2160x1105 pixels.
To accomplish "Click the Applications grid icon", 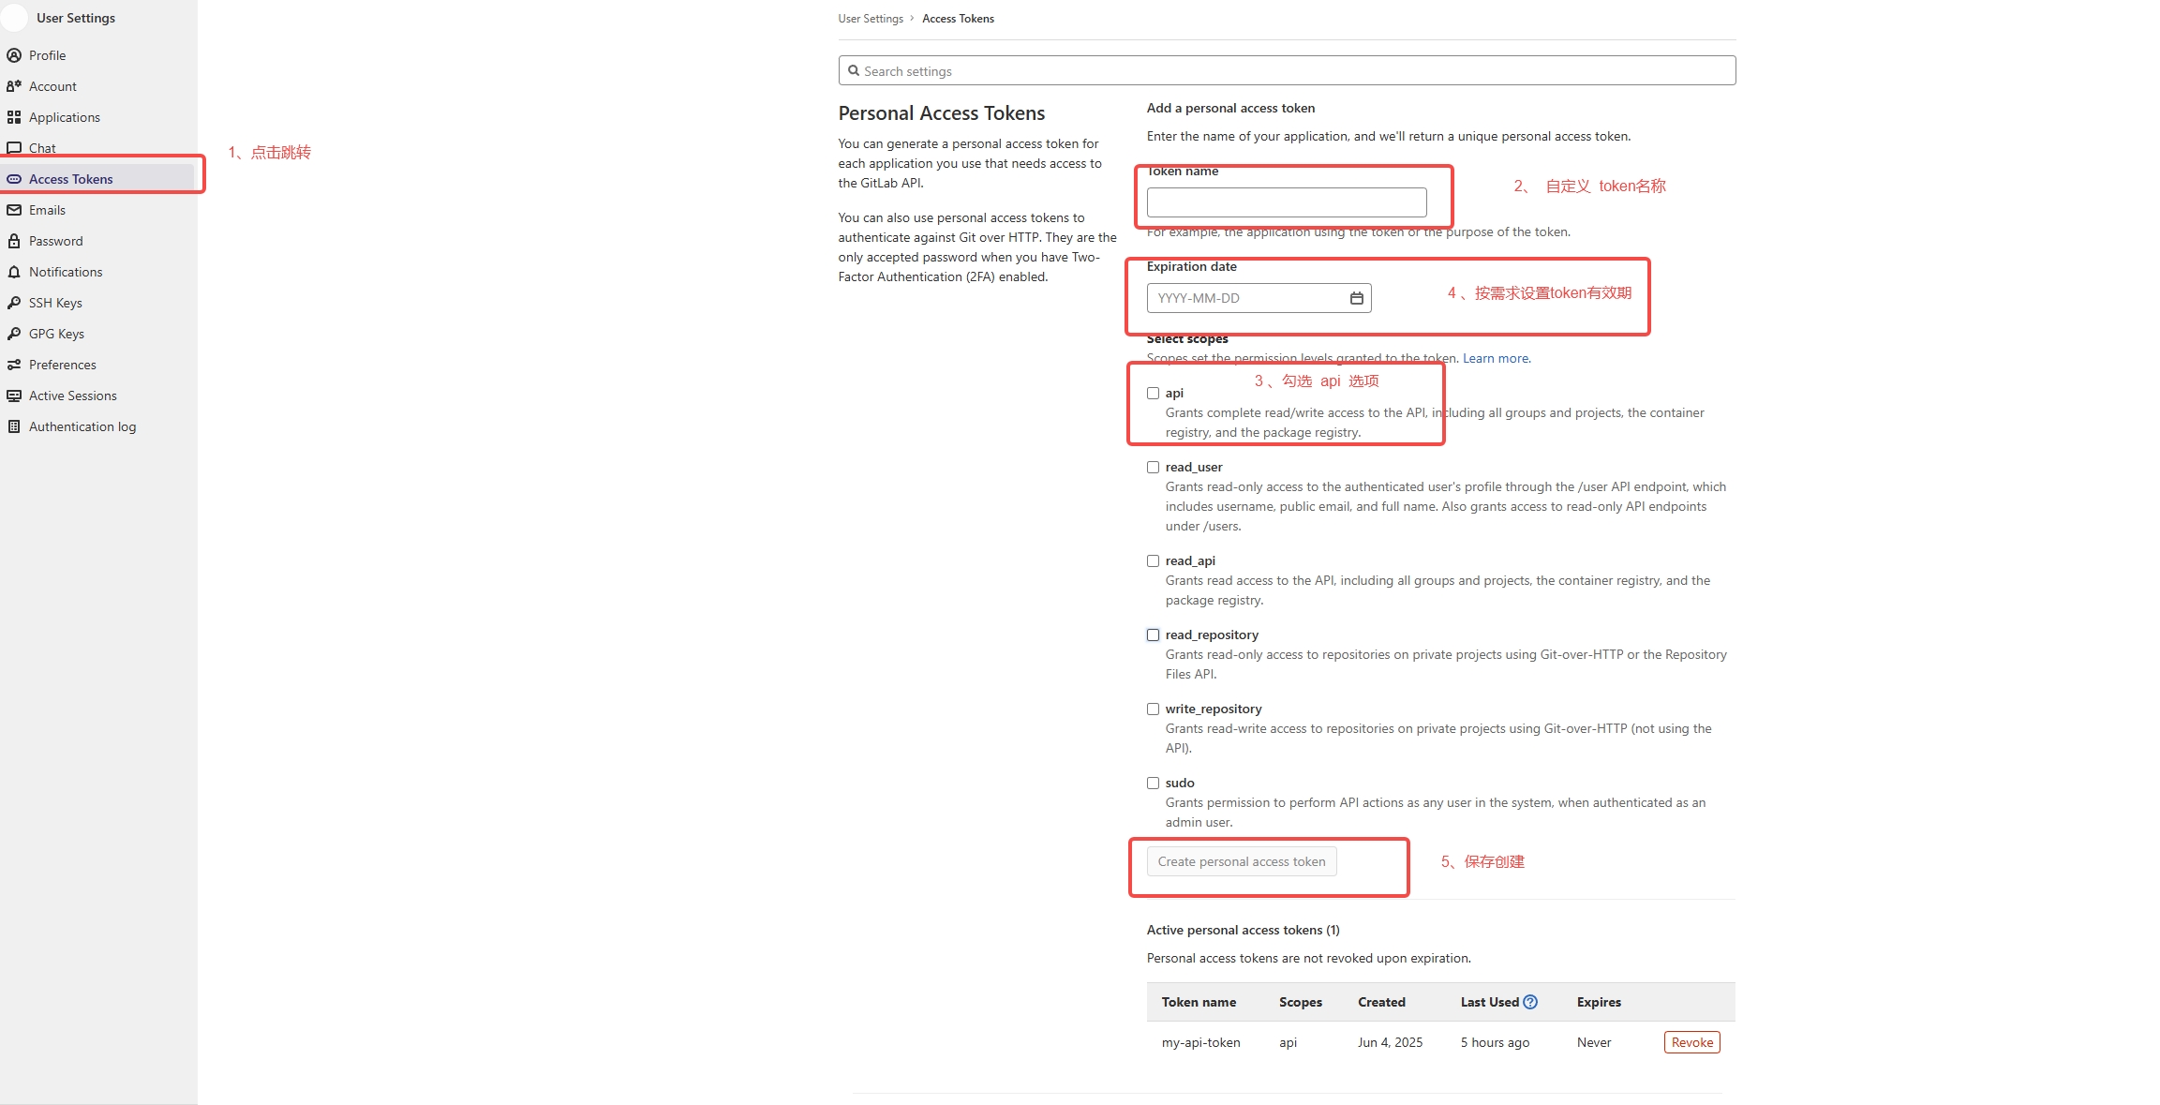I will (x=14, y=117).
